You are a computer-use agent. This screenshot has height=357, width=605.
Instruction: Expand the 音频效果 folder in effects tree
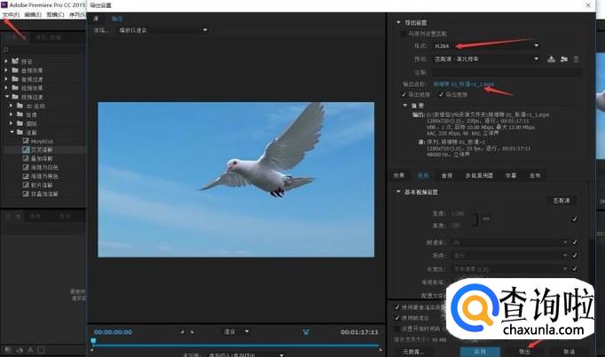(x=6, y=70)
